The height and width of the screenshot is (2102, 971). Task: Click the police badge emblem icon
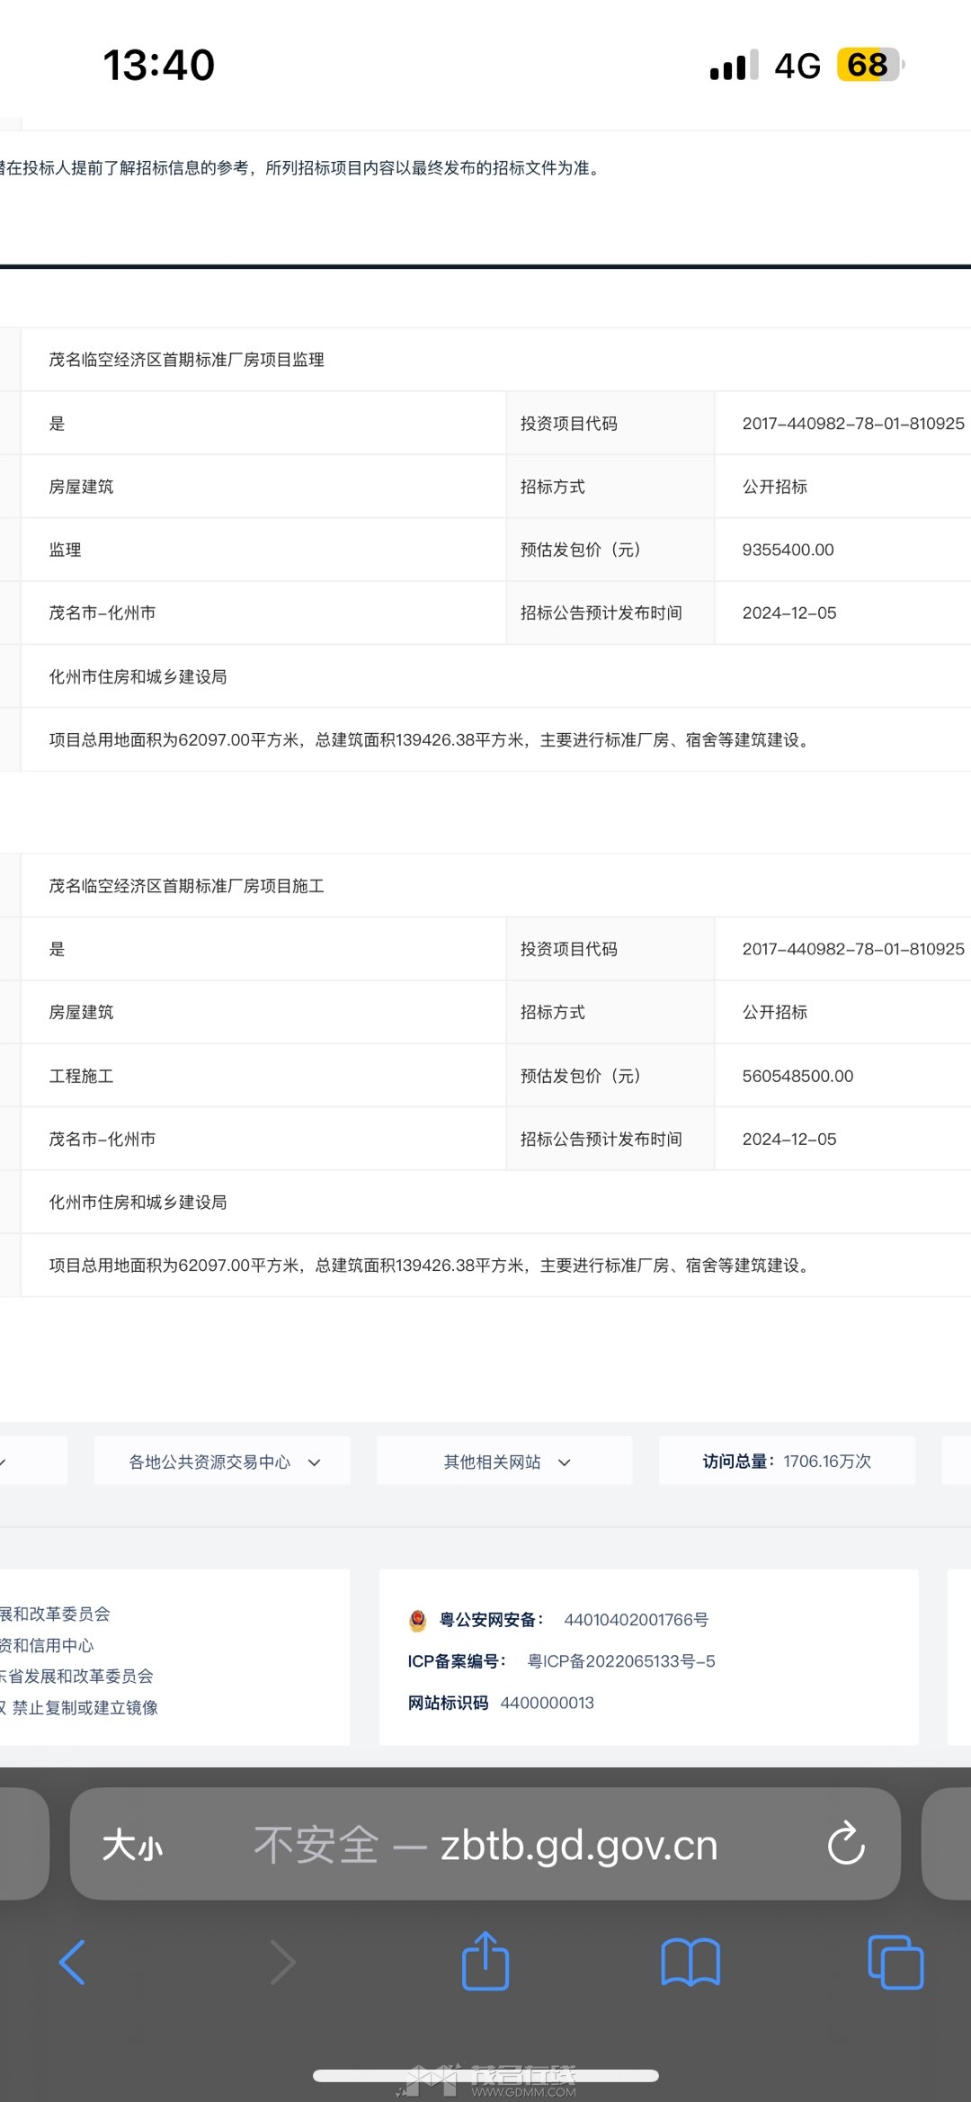pyautogui.click(x=418, y=1620)
